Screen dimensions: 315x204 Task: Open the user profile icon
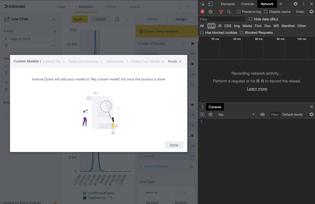point(188,7)
